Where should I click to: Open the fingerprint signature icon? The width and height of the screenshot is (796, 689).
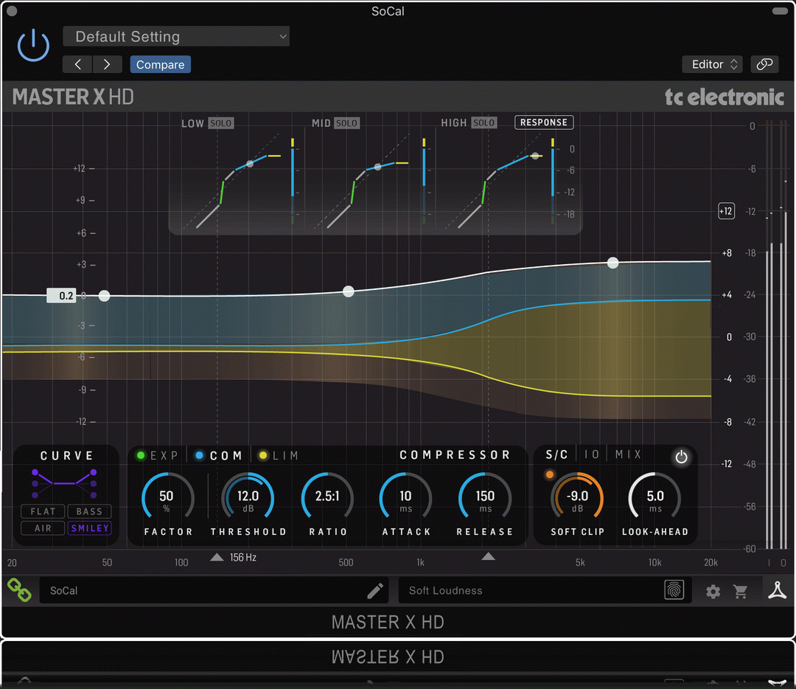coord(674,590)
